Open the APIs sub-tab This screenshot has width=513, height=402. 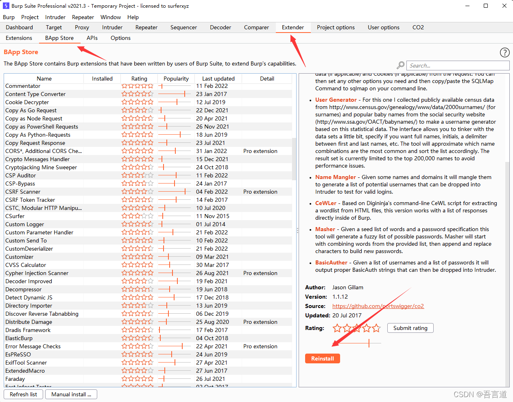pos(92,38)
